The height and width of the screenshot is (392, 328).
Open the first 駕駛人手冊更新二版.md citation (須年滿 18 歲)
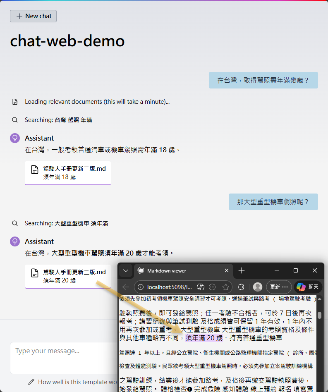point(68,173)
